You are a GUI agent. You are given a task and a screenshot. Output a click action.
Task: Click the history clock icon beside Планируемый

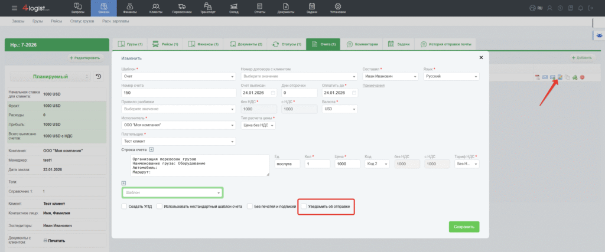98,76
